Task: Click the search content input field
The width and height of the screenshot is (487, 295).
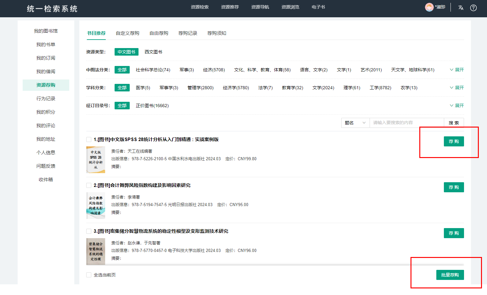Action: click(406, 123)
